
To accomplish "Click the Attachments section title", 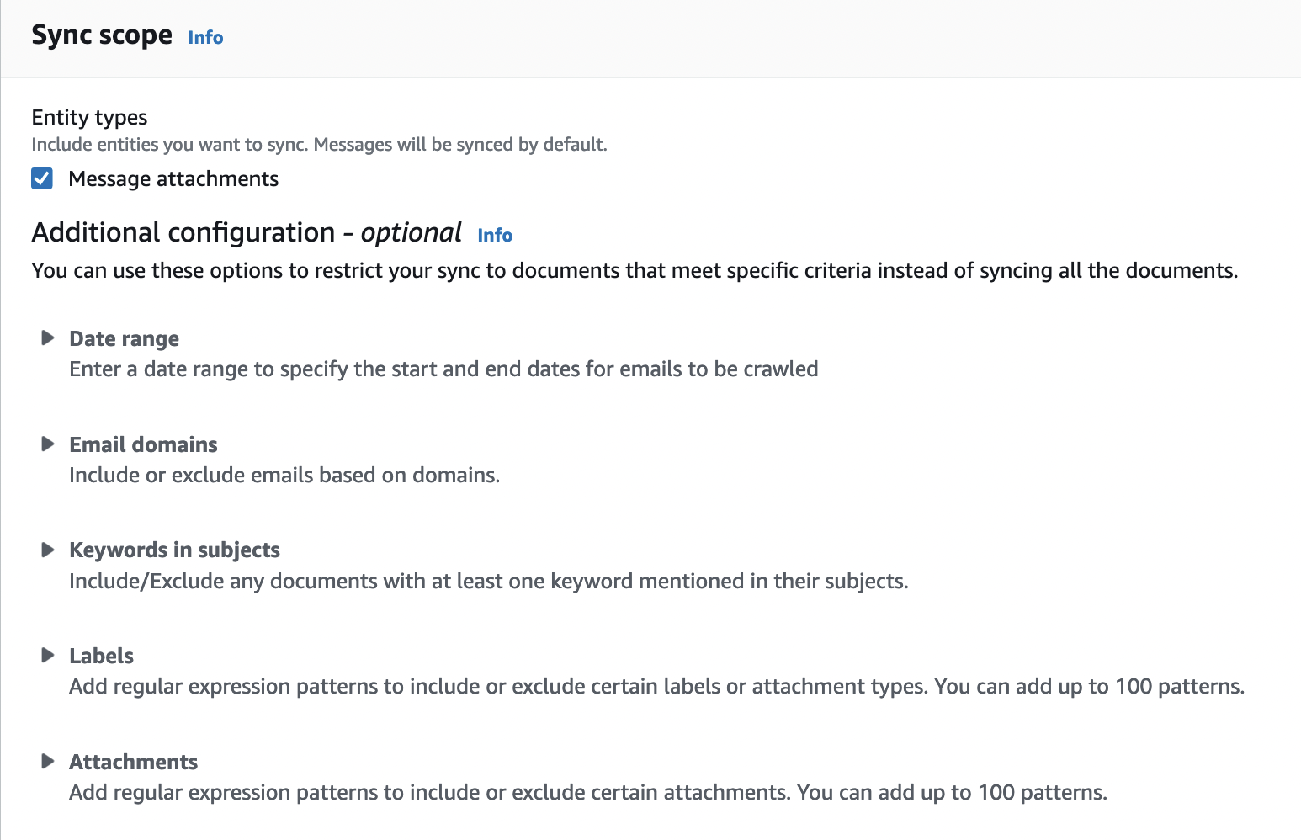I will point(133,762).
